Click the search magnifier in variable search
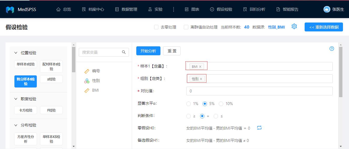 [124, 52]
